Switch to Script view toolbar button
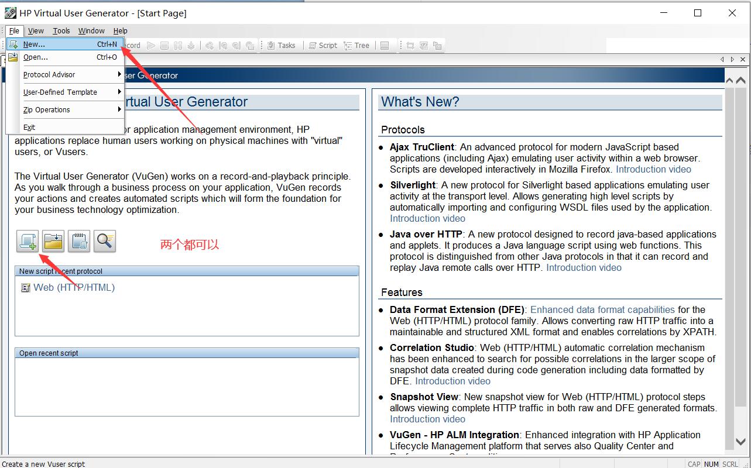 (x=323, y=46)
